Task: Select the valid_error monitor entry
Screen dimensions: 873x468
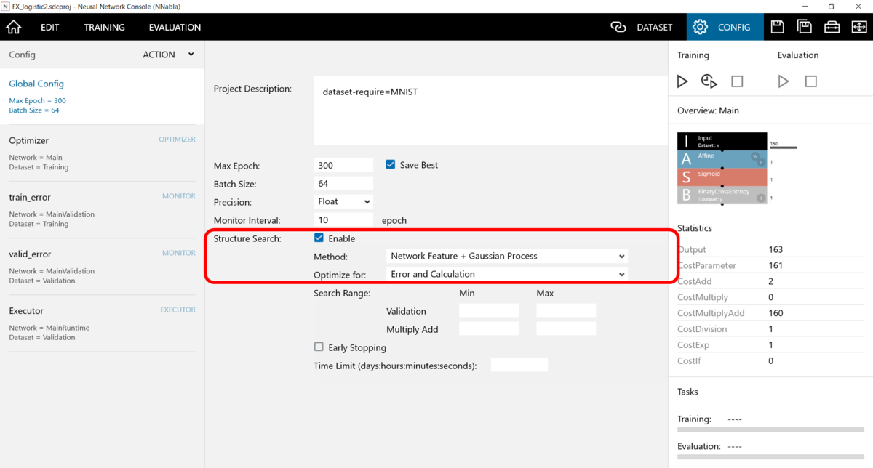Action: pyautogui.click(x=102, y=266)
